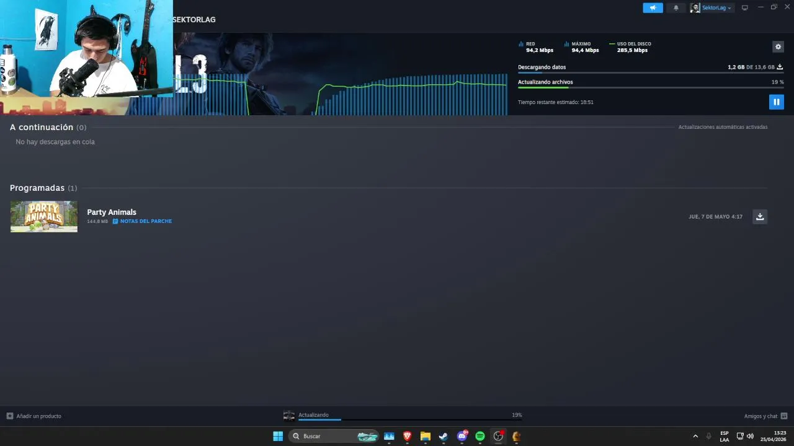Click the Descargando datos progress bar
Image resolution: width=794 pixels, height=446 pixels.
pyautogui.click(x=651, y=73)
